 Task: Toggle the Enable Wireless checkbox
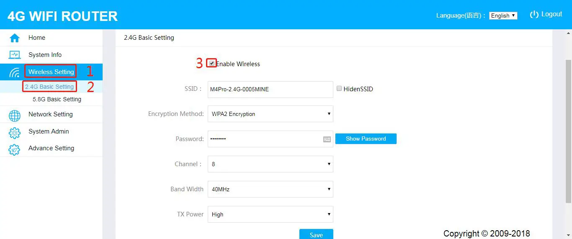(212, 63)
